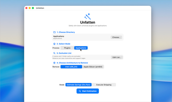
Task: Click the 'Safely slim down universal plugins' subtitle
Action: pos(88,26)
